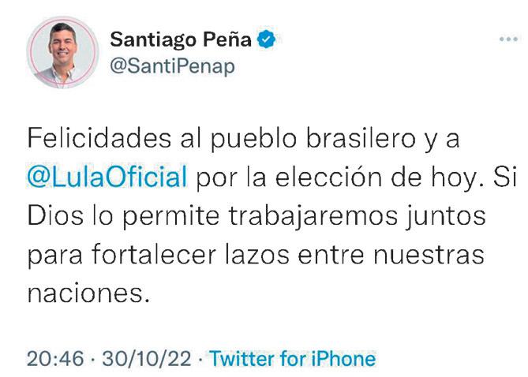528x377 pixels.
Task: Click the Santiago Peña display name
Action: point(181,39)
